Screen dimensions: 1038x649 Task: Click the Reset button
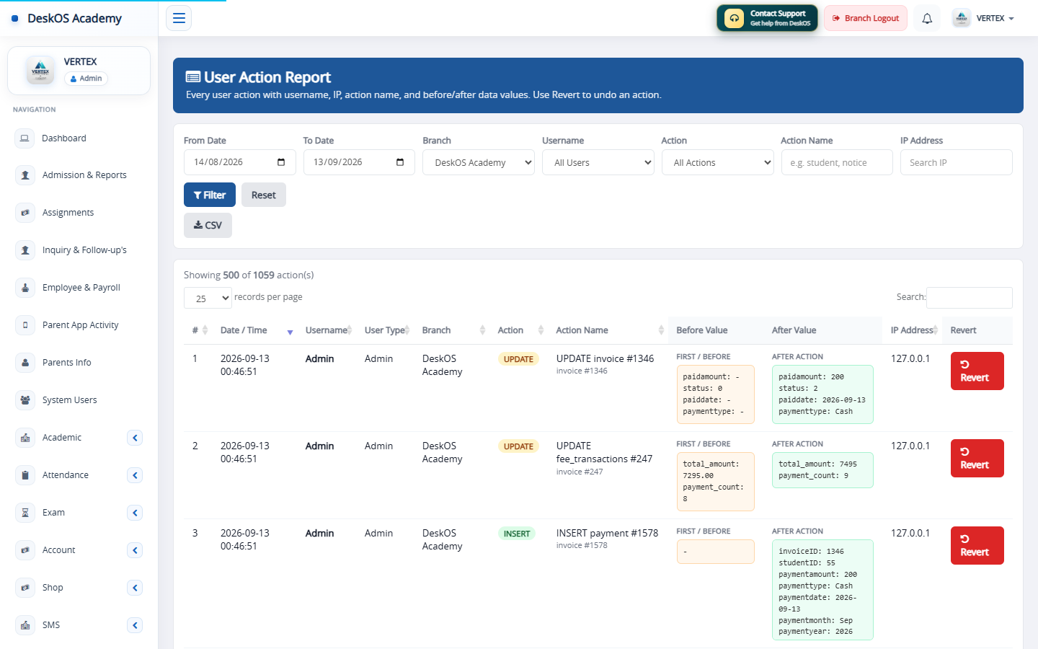(x=264, y=195)
